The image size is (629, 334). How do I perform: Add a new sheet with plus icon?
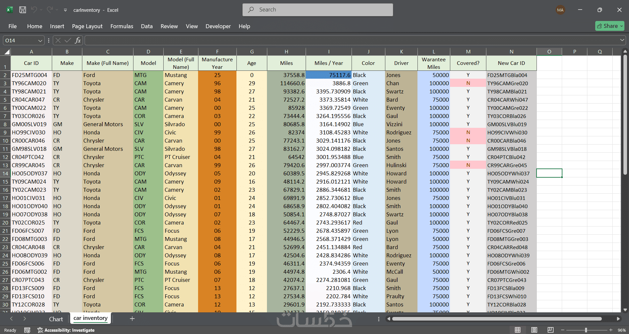coord(132,319)
